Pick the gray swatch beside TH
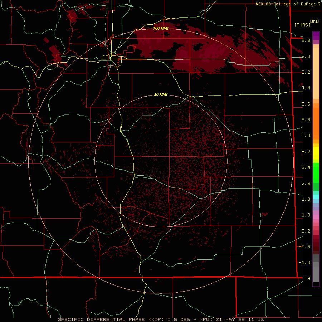The image size is (322, 322). click(316, 274)
